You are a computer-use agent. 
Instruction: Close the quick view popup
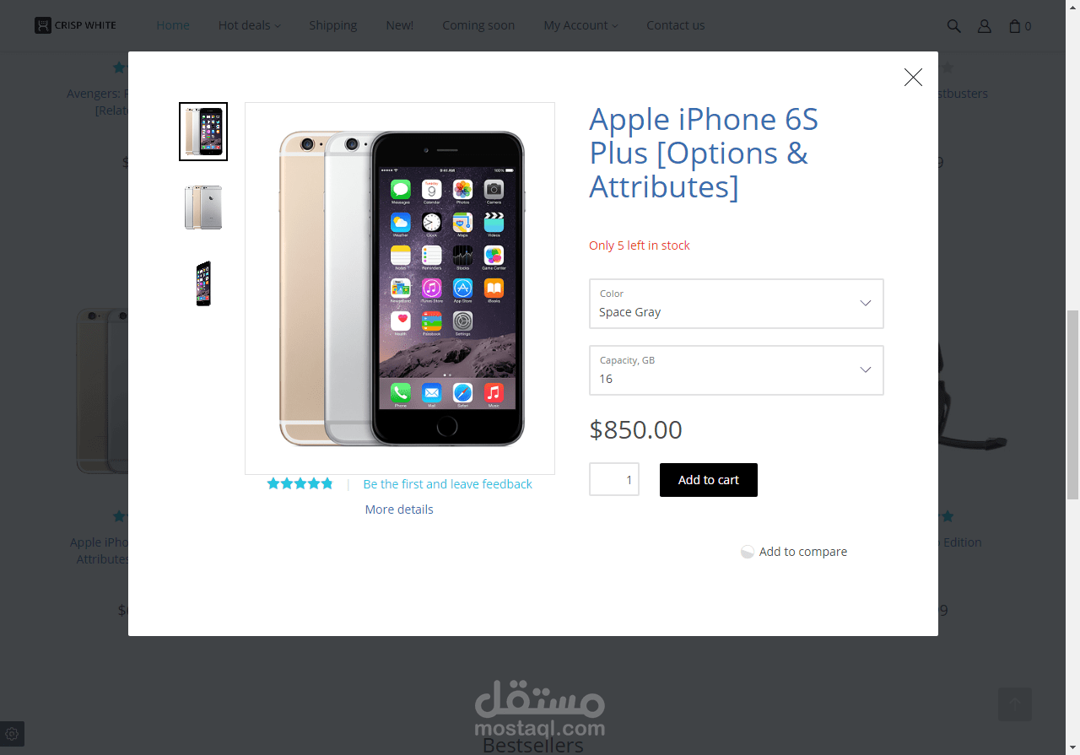913,78
